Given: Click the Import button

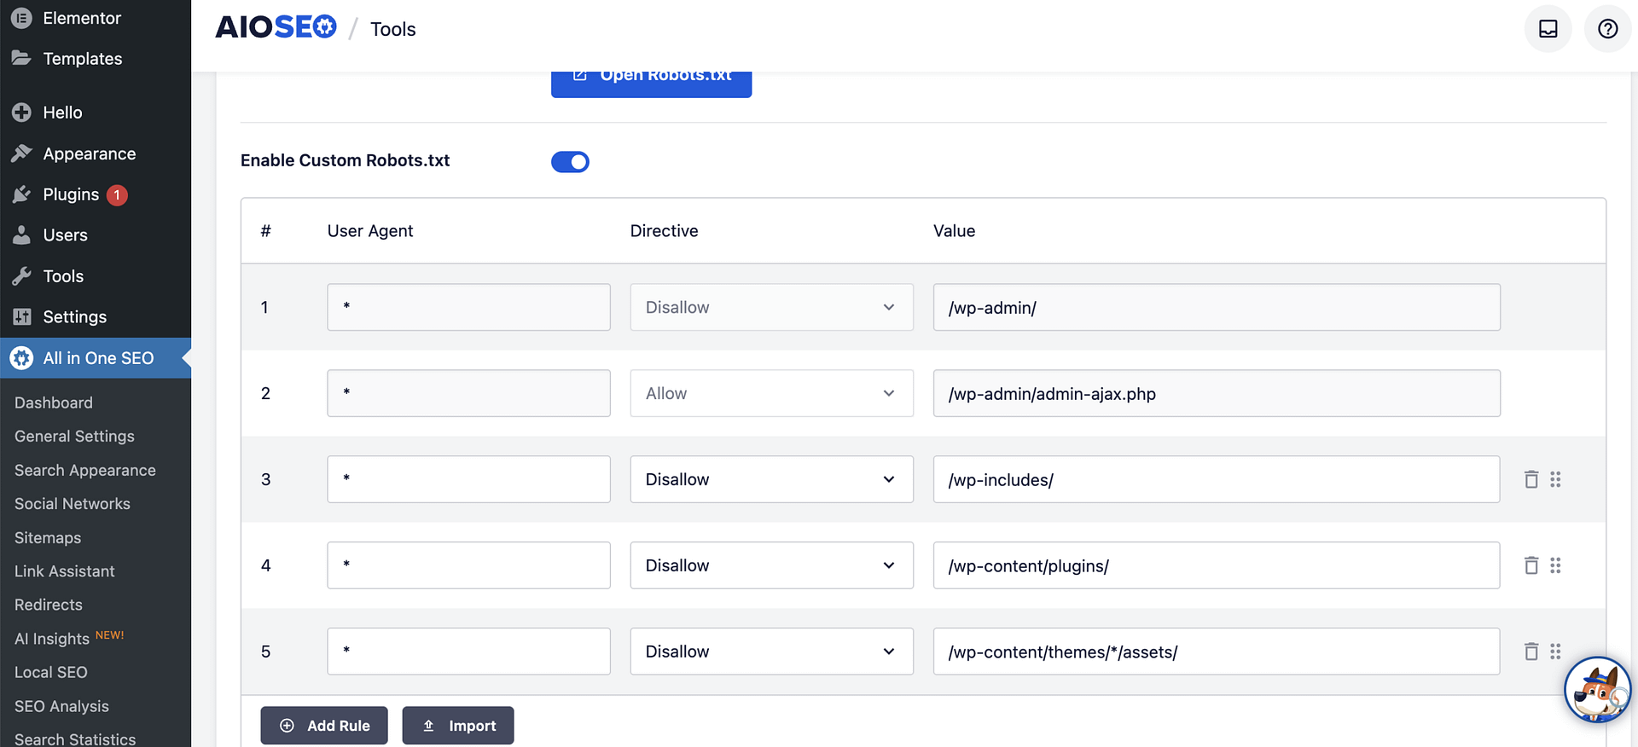Looking at the screenshot, I should click(458, 726).
